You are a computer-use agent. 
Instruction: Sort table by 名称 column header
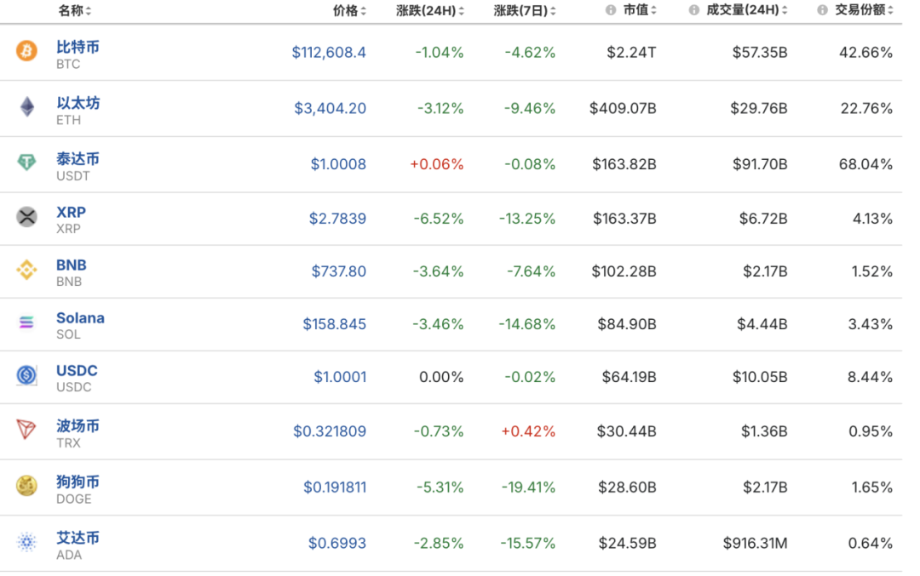pyautogui.click(x=74, y=11)
